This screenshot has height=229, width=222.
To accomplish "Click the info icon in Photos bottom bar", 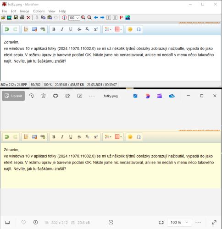I will click(x=35, y=222).
